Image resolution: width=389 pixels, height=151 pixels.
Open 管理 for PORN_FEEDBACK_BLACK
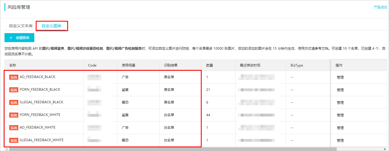click(x=340, y=90)
